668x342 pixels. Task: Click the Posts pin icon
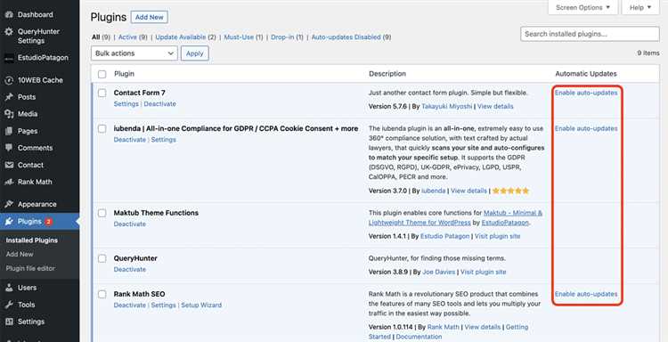coord(9,97)
